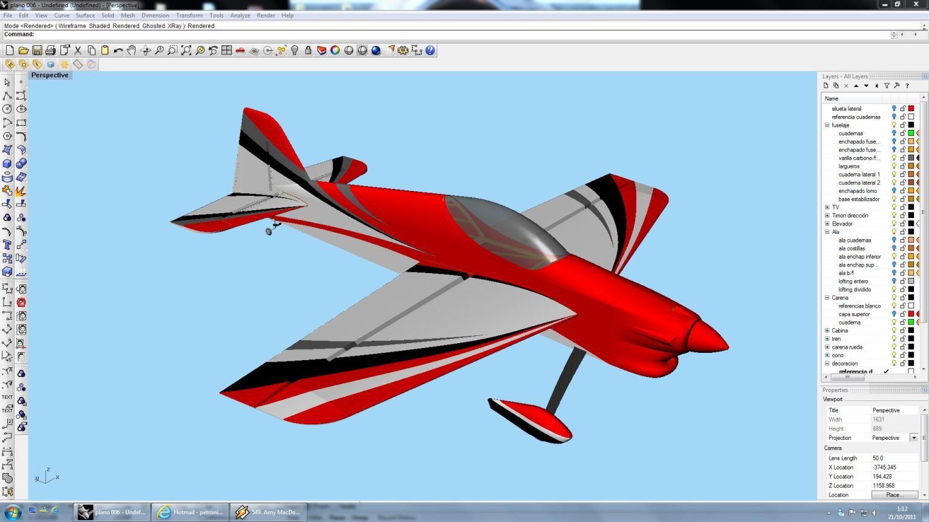Expand the Cabina layer group
This screenshot has width=929, height=522.
[827, 330]
